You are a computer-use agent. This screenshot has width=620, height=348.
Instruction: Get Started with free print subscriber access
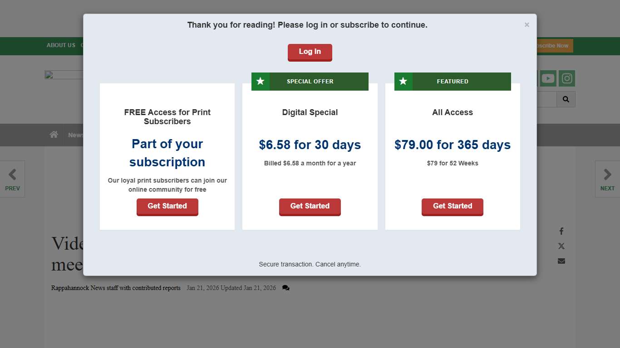click(x=167, y=207)
